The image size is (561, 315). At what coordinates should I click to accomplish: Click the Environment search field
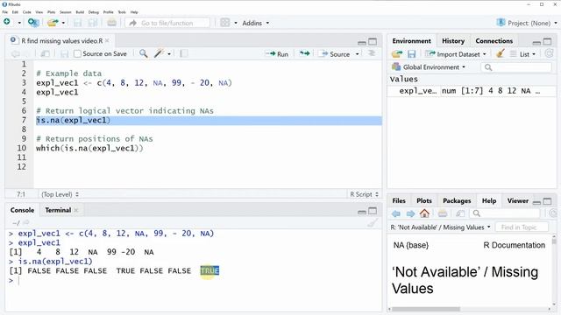(x=516, y=67)
